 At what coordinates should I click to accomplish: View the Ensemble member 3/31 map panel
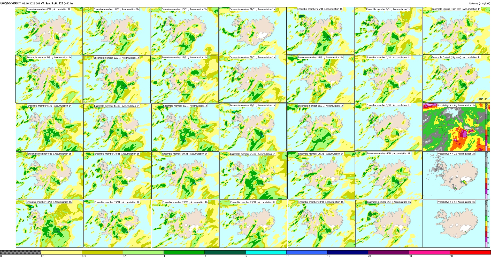pos(389,127)
